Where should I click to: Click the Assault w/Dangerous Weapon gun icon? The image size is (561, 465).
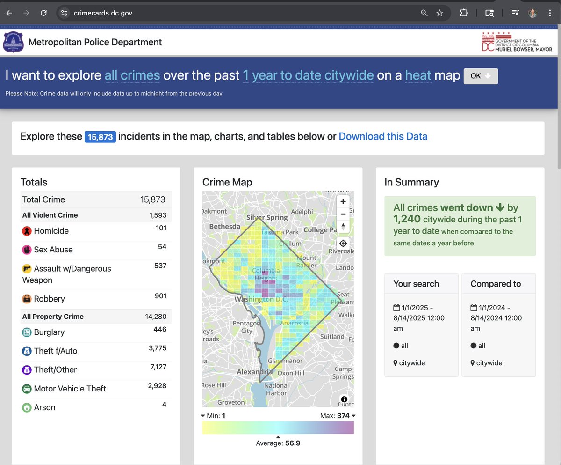pyautogui.click(x=27, y=269)
